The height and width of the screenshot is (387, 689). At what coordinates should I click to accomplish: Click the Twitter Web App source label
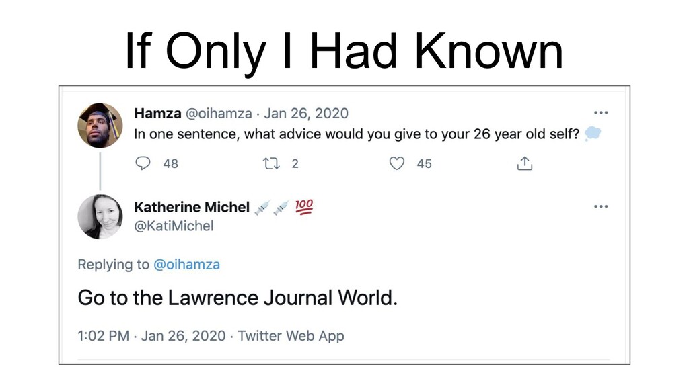tap(291, 336)
